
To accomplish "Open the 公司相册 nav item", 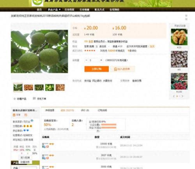I will click(x=84, y=9).
